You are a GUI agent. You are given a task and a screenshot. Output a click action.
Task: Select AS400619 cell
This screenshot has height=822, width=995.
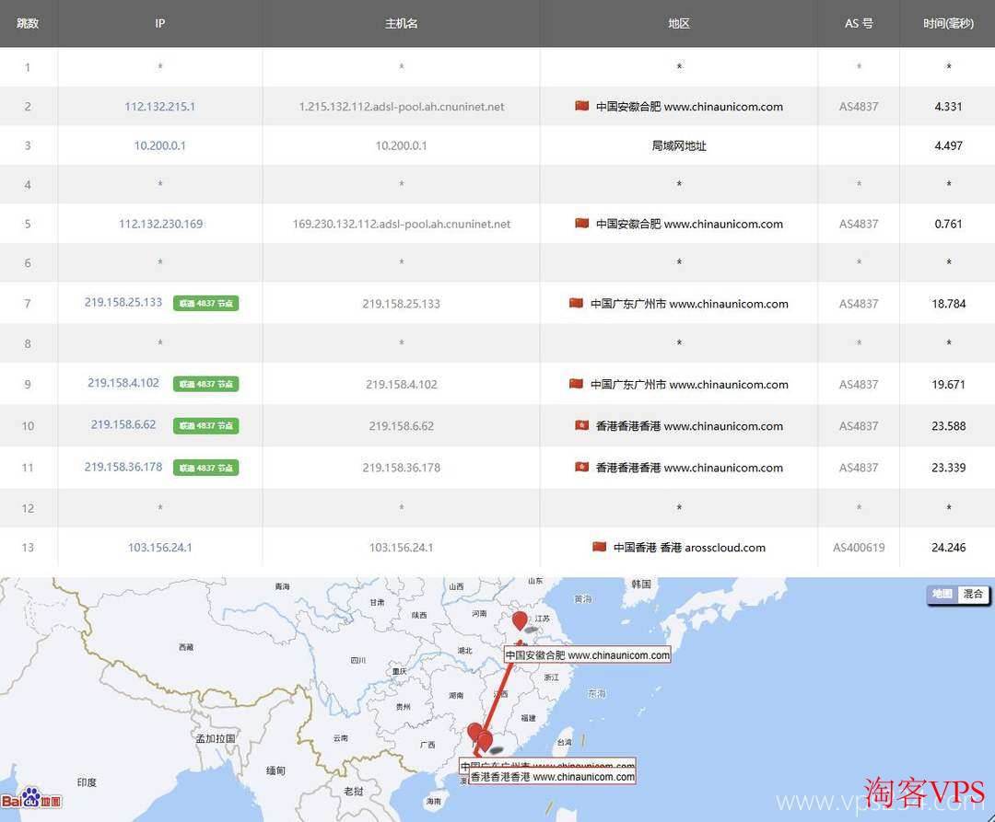click(859, 548)
